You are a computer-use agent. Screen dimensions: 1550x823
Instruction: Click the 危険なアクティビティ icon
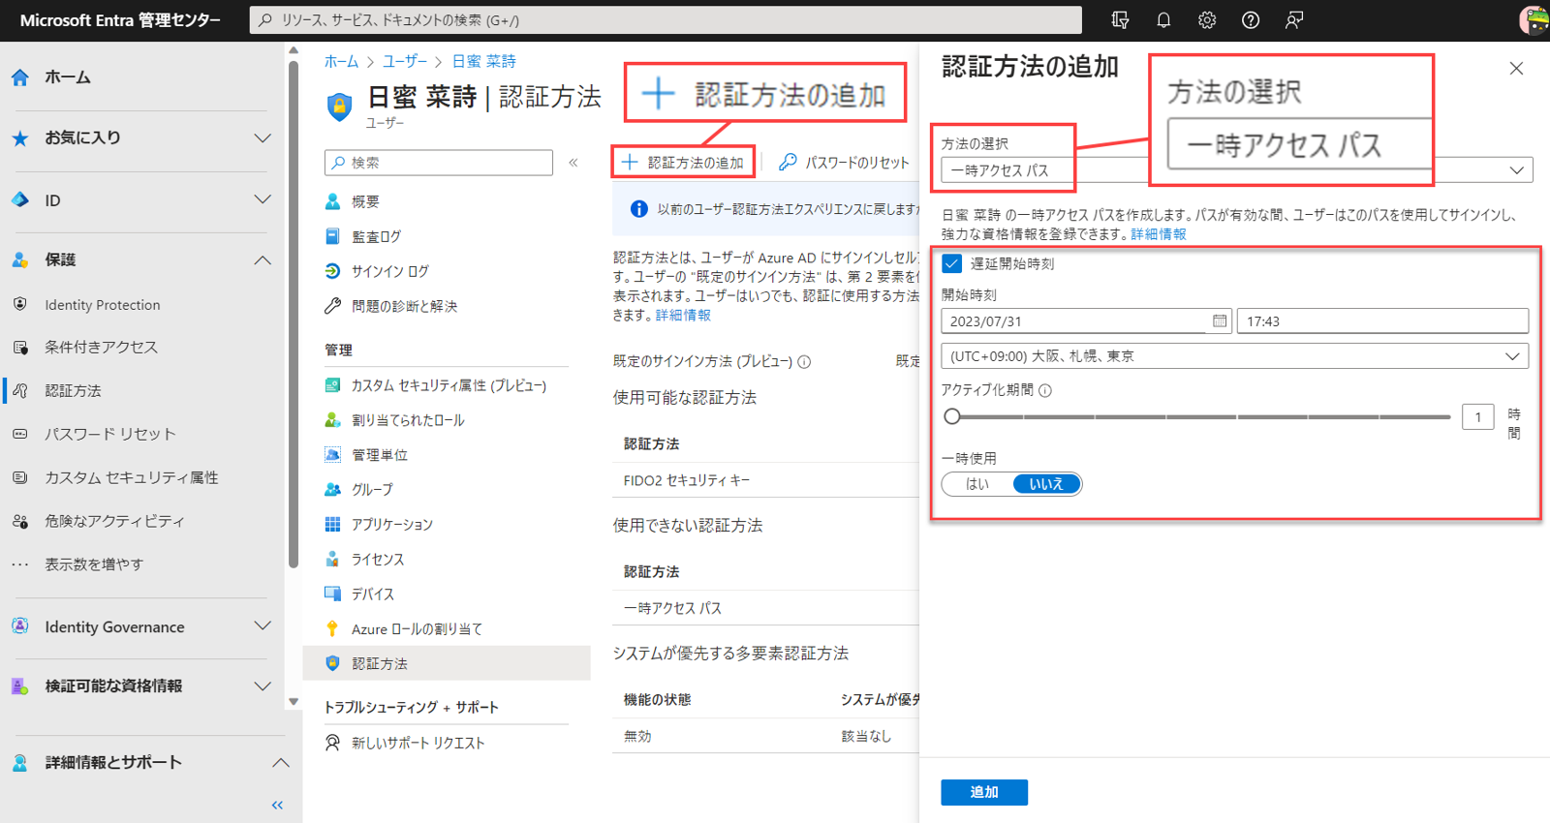click(x=20, y=521)
